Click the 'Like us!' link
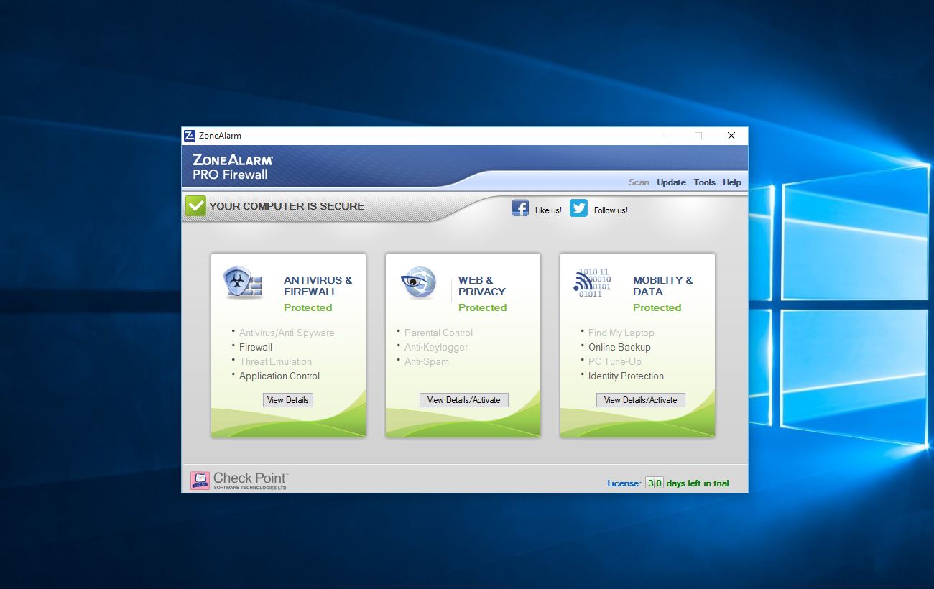This screenshot has height=589, width=934. click(548, 210)
